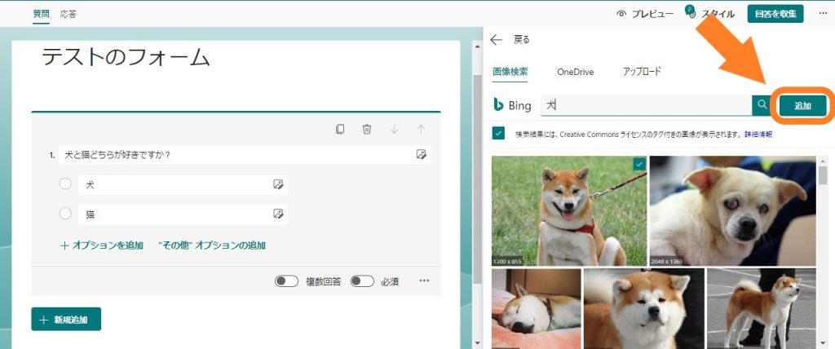Select the アップロード tab
Image resolution: width=835 pixels, height=349 pixels.
(x=642, y=72)
